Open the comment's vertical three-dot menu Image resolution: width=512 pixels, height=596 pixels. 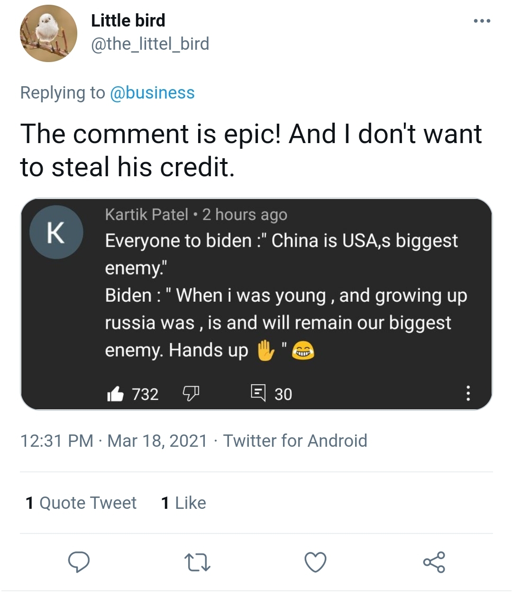[468, 393]
